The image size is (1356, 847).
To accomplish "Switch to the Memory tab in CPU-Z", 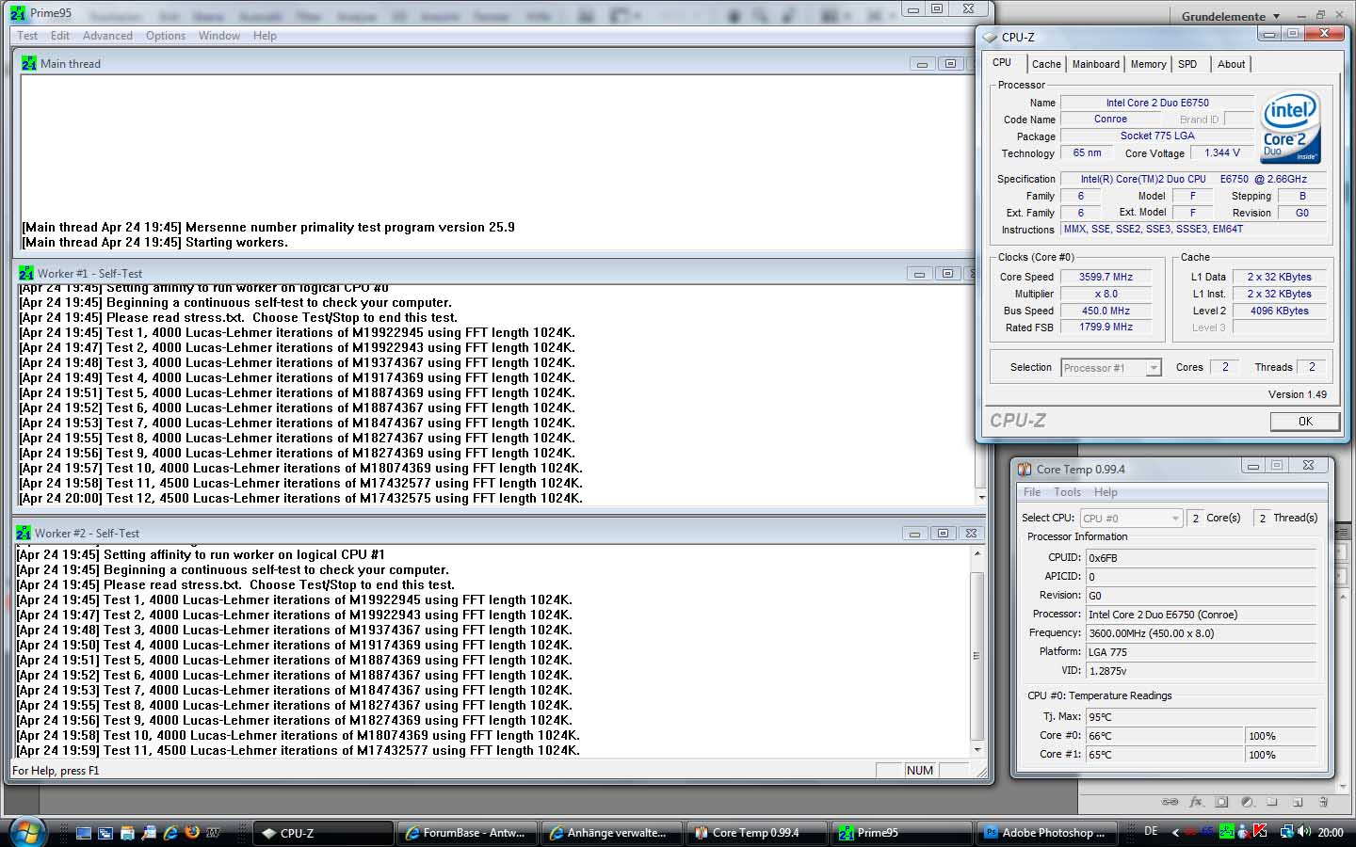I will [x=1148, y=64].
